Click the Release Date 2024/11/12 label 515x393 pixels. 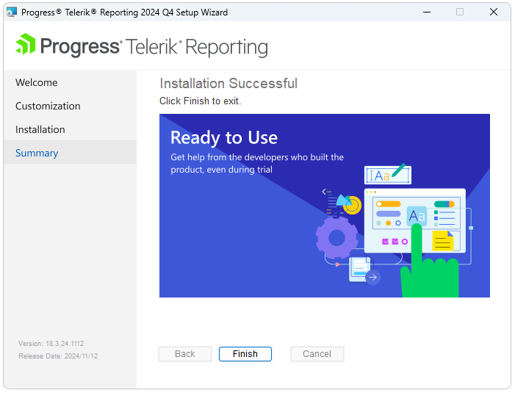(x=58, y=356)
